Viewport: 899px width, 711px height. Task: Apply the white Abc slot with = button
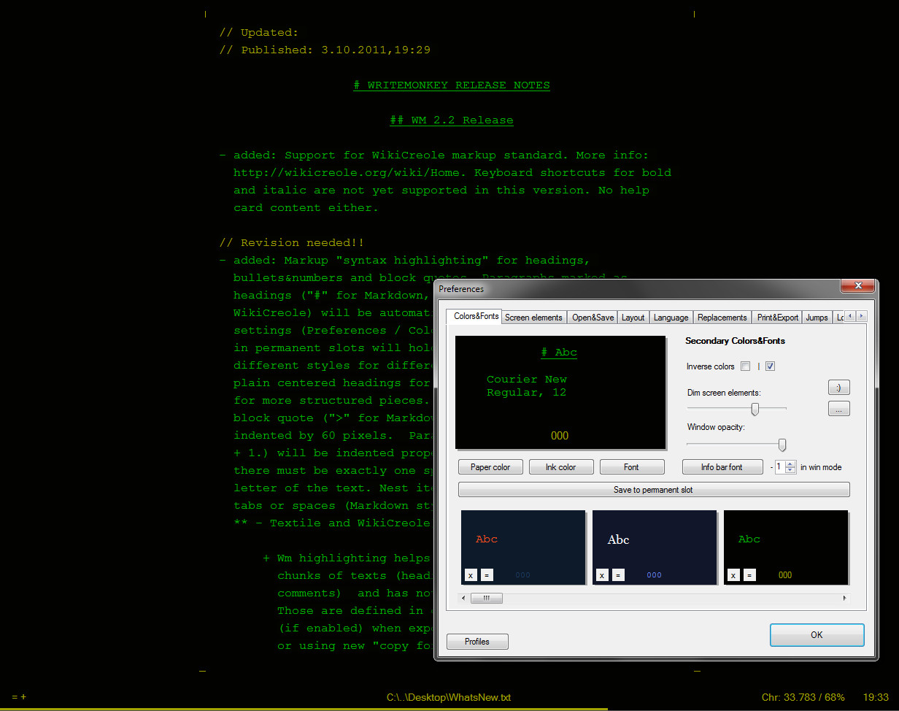coord(618,575)
